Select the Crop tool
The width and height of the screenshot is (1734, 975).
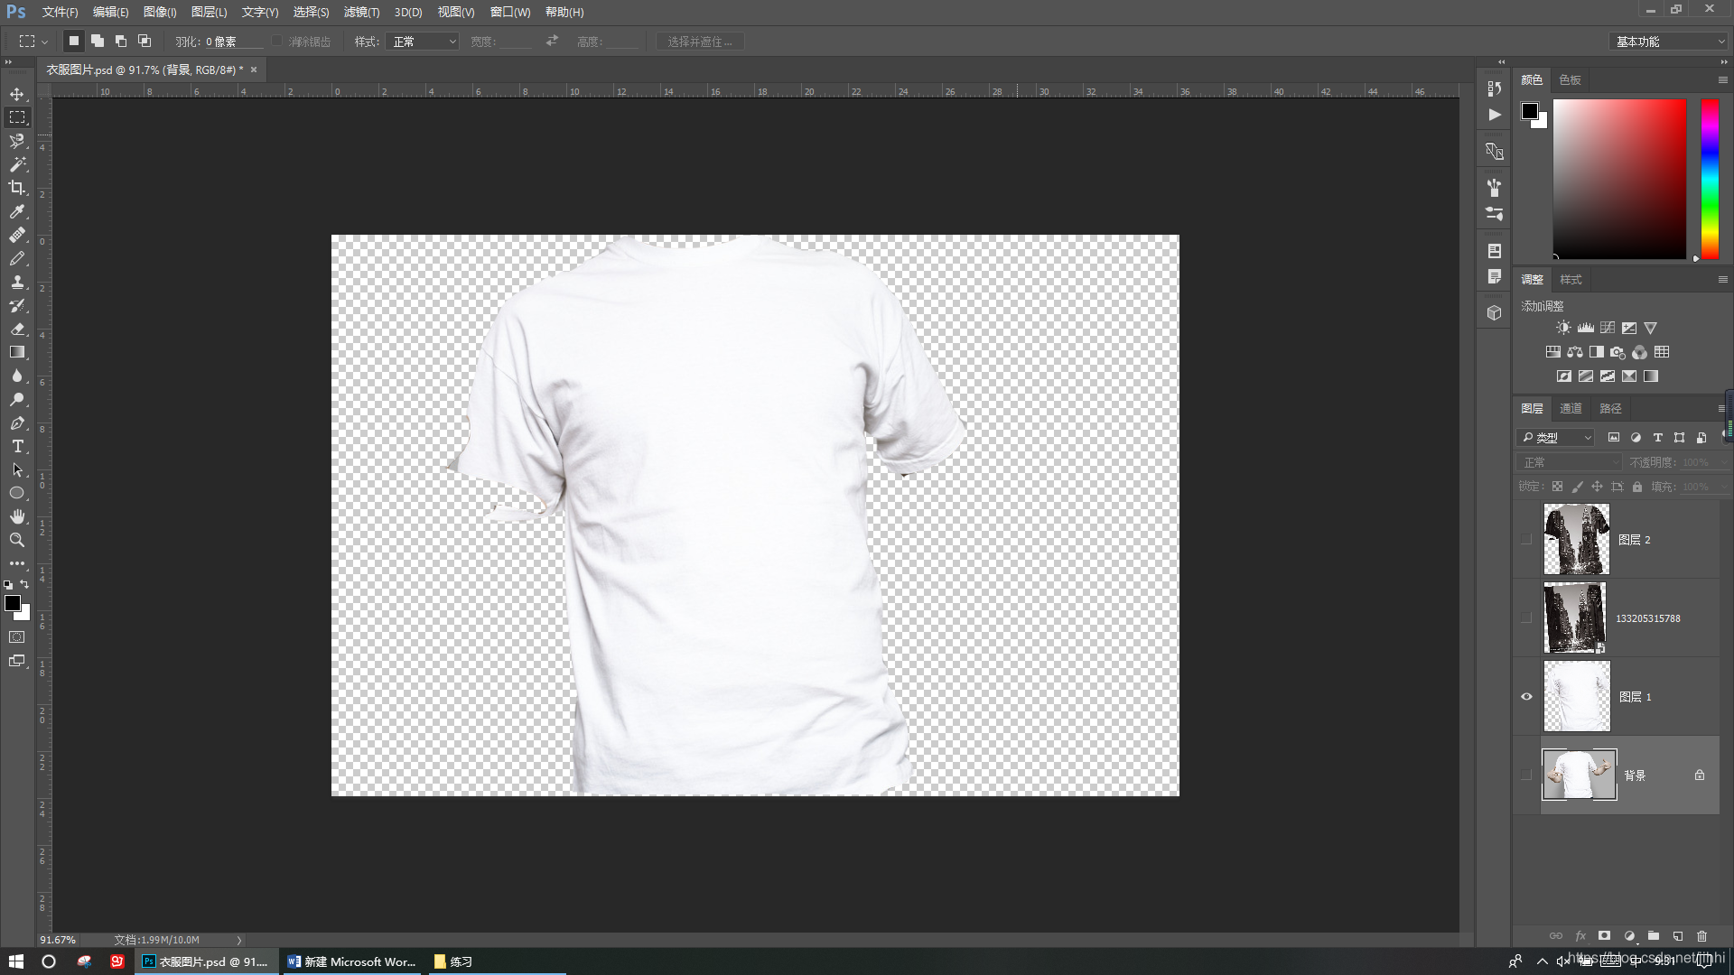pos(17,188)
